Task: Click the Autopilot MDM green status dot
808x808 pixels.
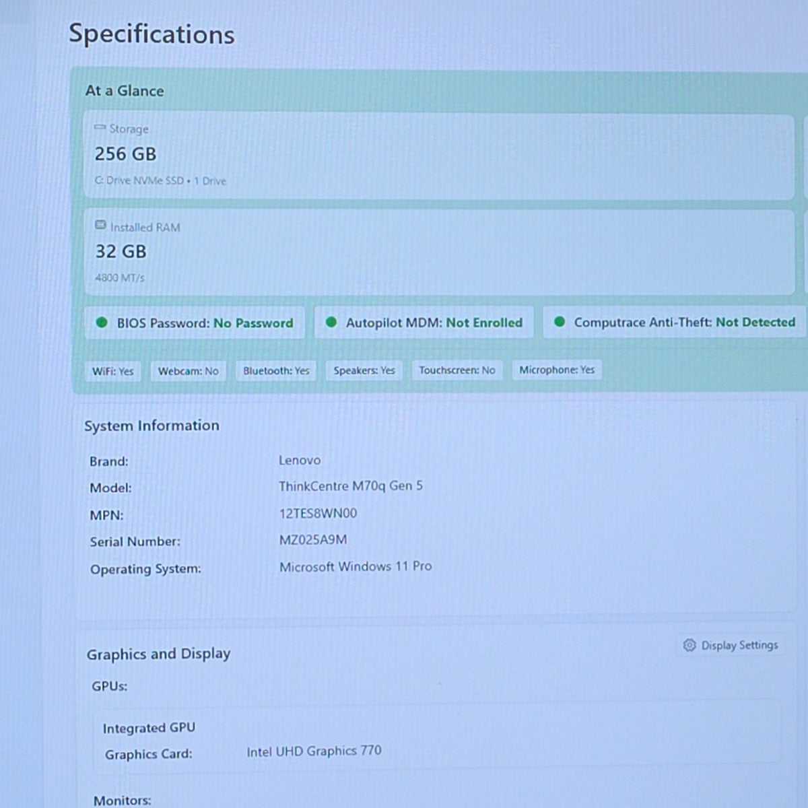Action: (x=331, y=322)
